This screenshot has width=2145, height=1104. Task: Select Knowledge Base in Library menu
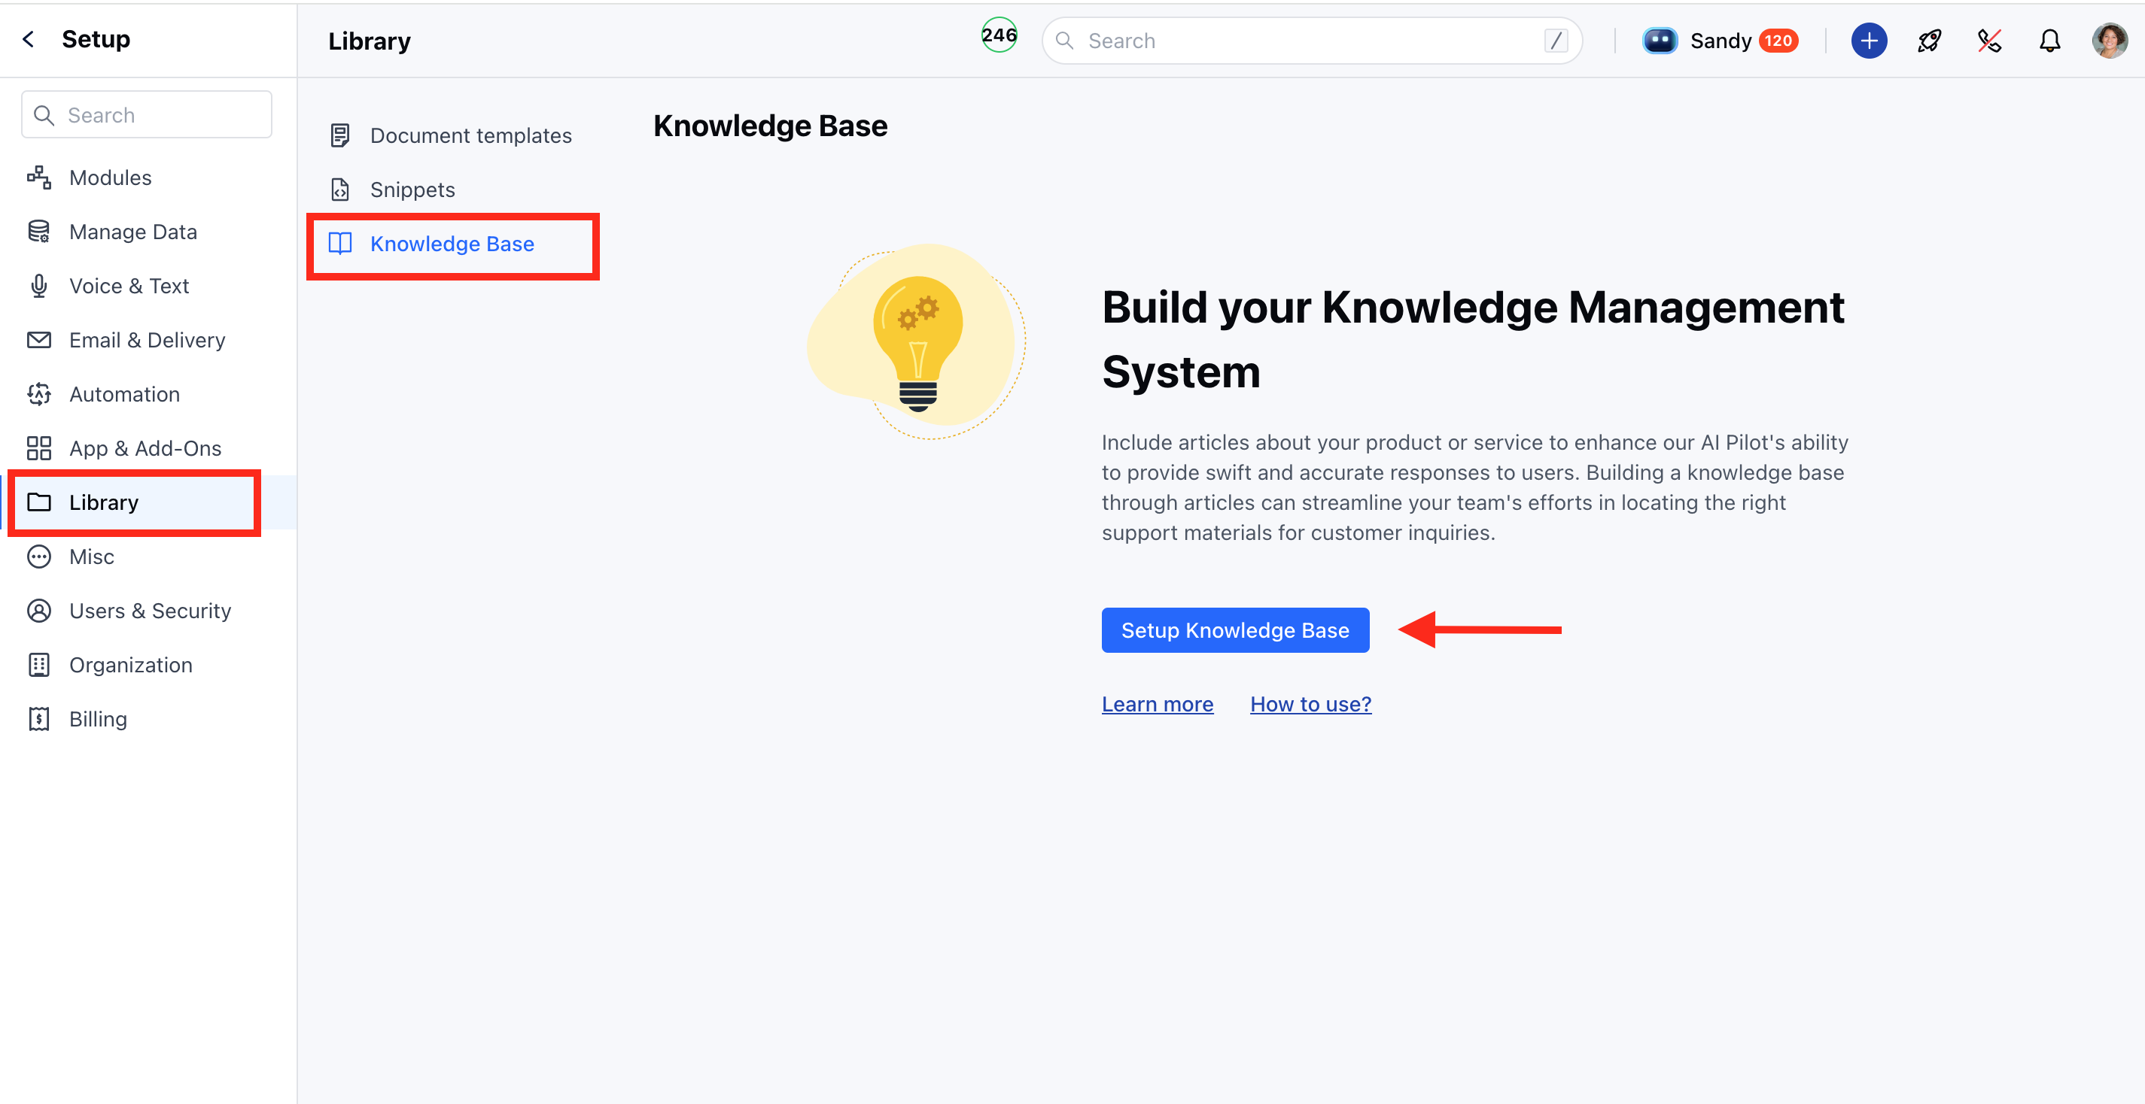click(452, 244)
